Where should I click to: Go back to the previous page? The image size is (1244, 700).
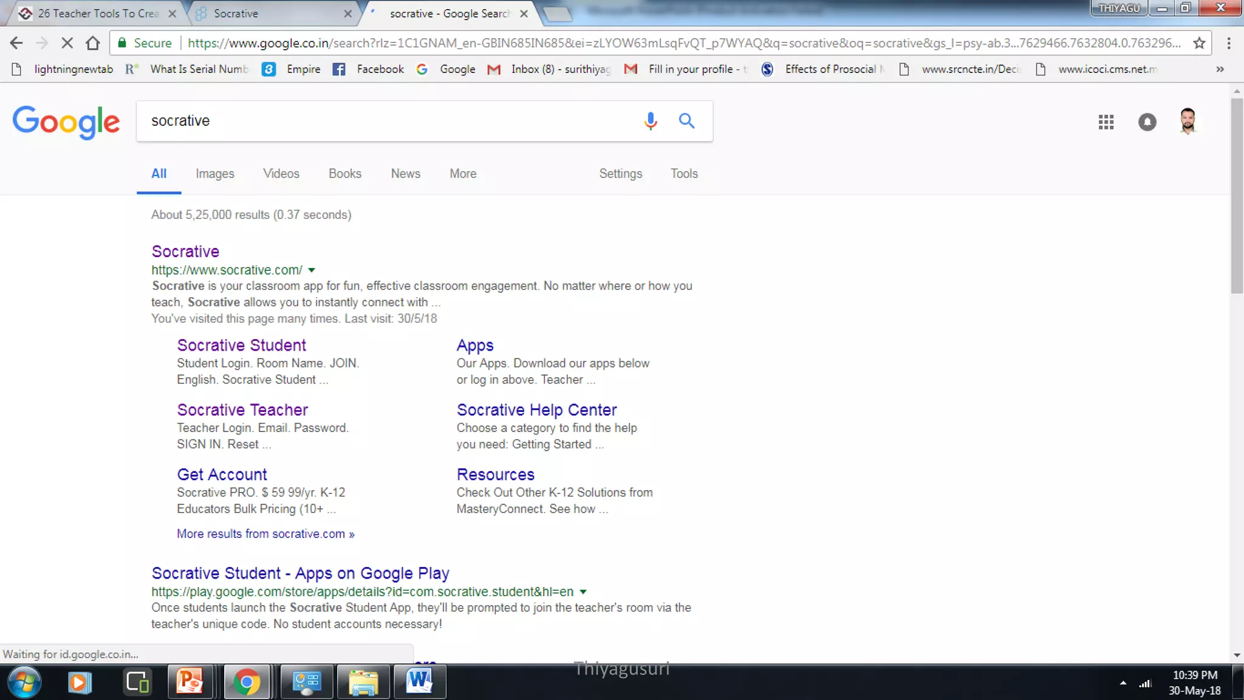pos(16,43)
